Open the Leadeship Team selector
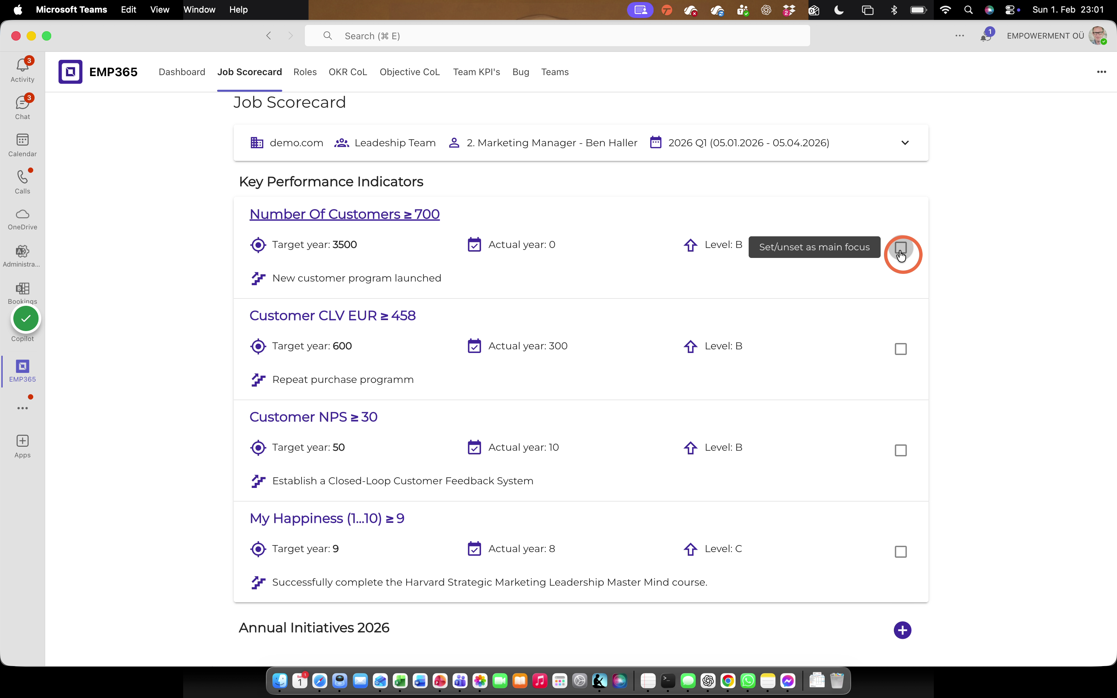Viewport: 1117px width, 698px height. [385, 143]
